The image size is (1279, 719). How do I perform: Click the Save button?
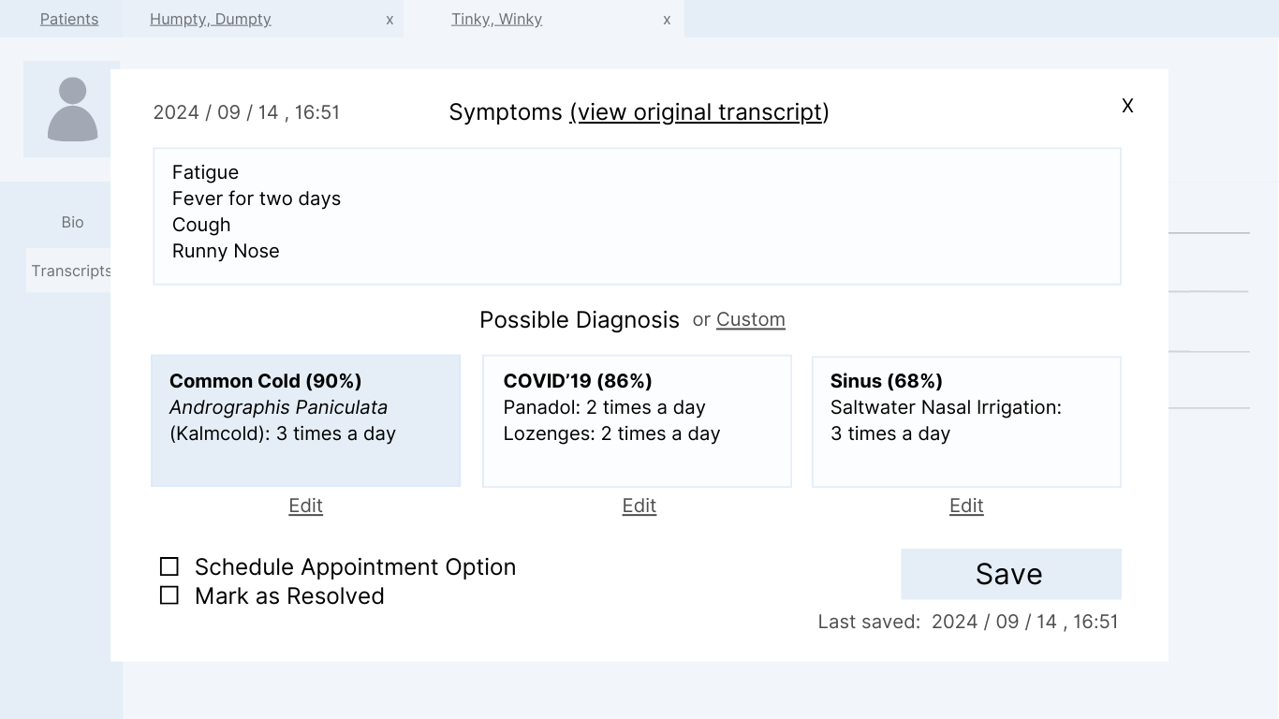1010,574
